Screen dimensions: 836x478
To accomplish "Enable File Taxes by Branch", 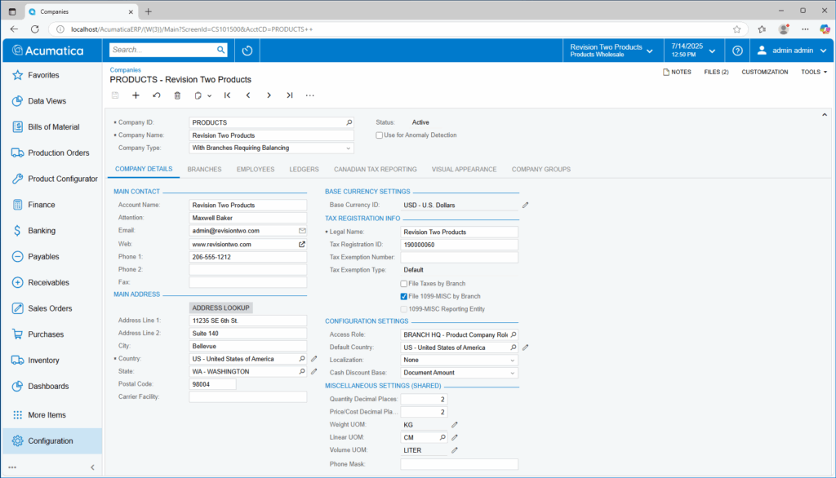I will (403, 284).
